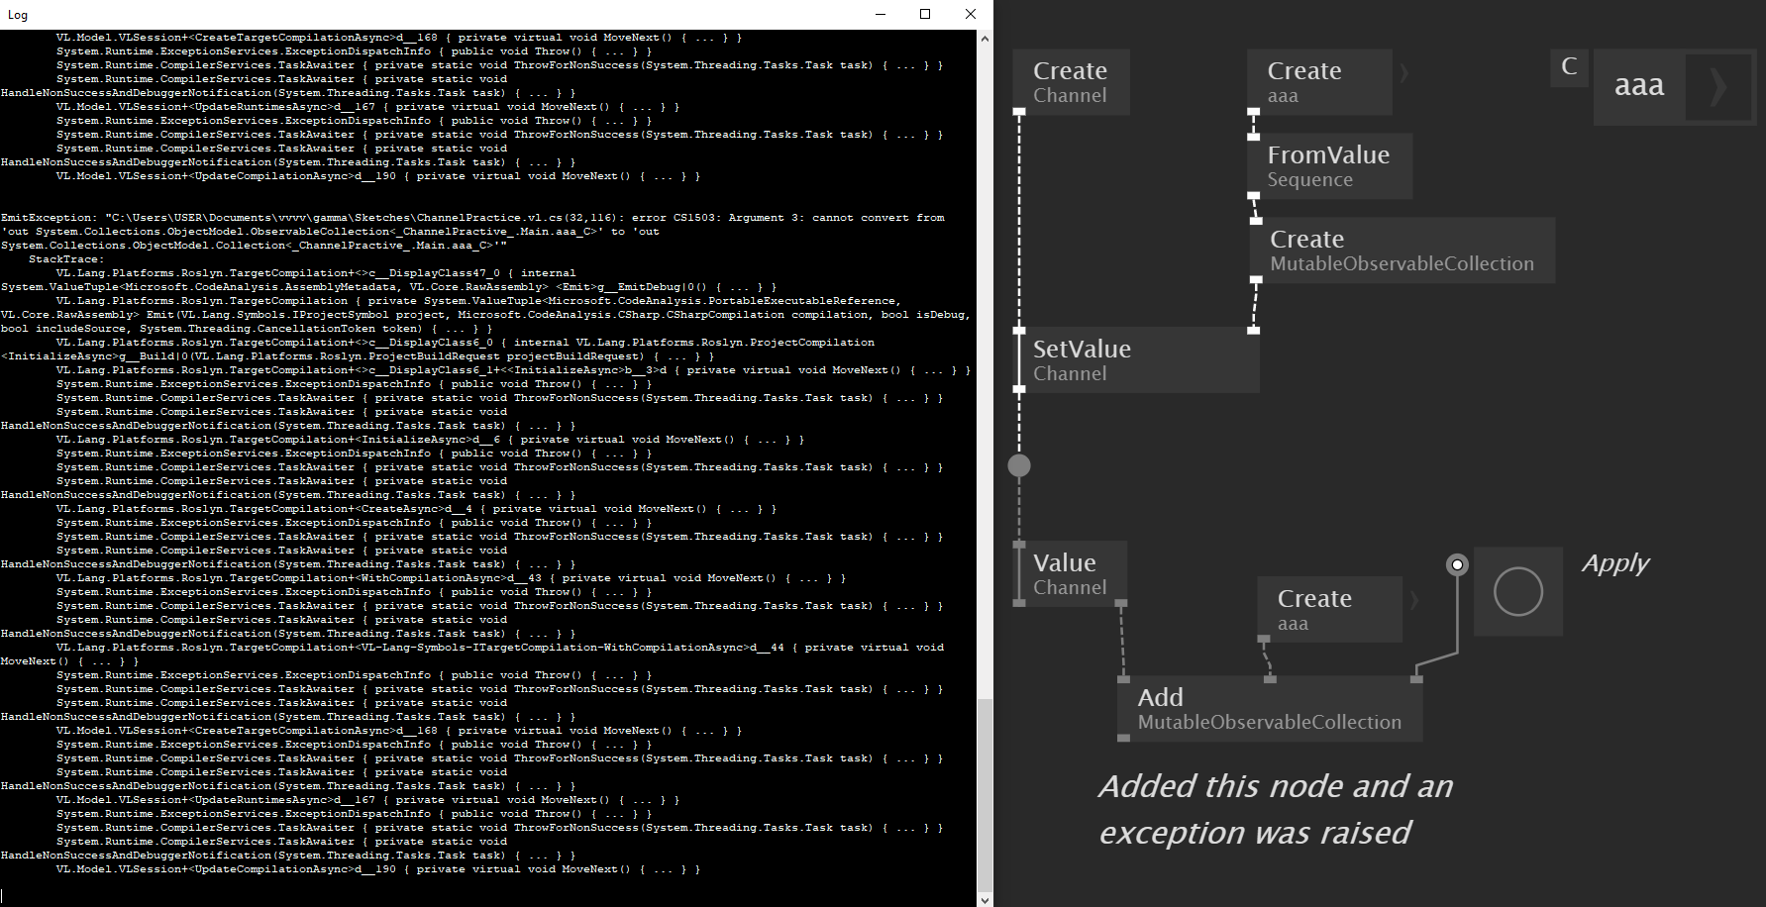Click the Log scrollbar up arrow
Screen dimensions: 1766x907
(x=985, y=38)
